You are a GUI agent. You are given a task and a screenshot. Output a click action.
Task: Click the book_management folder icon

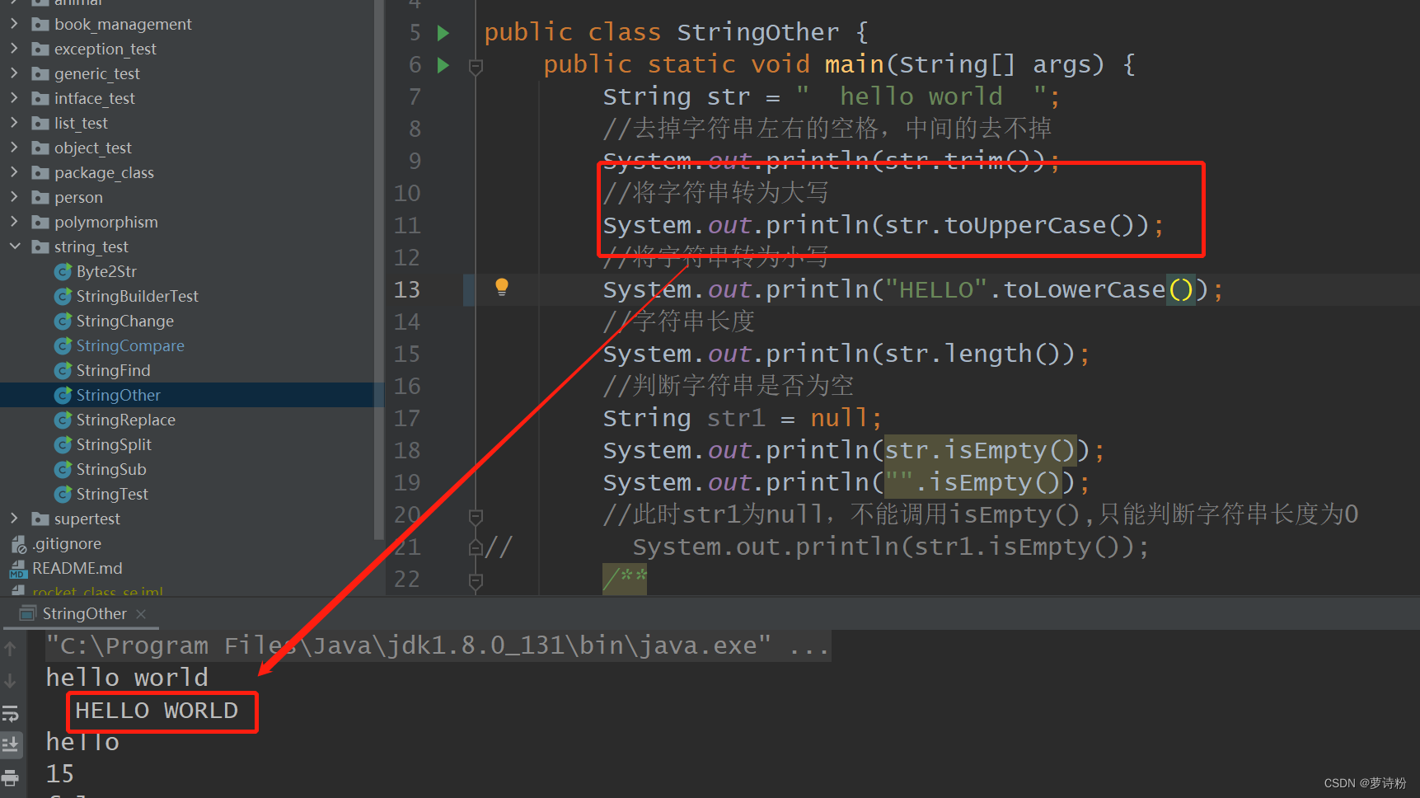[x=40, y=24]
